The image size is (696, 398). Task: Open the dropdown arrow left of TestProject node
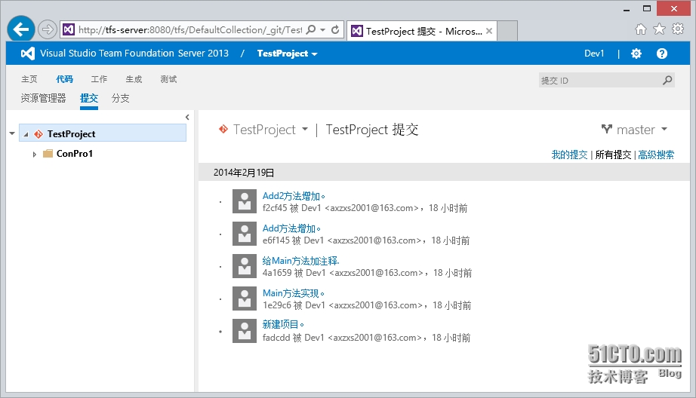point(12,133)
